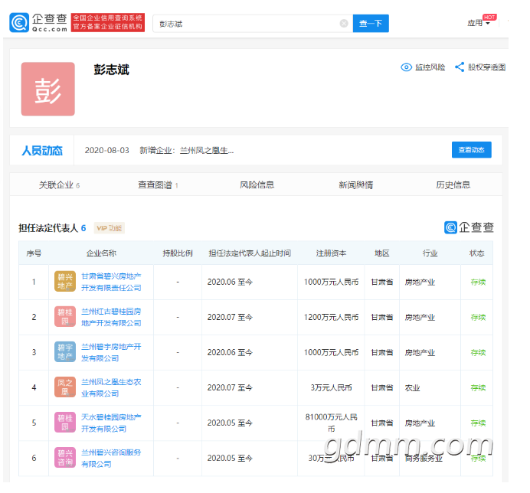Screen dimensions: 530x493
Task: Click the 凤之凰 company logo
Action: 65,387
